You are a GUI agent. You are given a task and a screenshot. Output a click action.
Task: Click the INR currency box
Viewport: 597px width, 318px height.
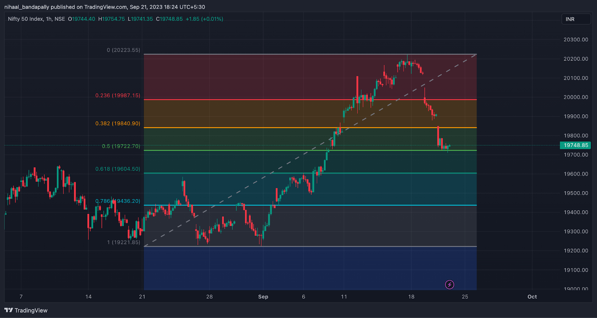576,19
